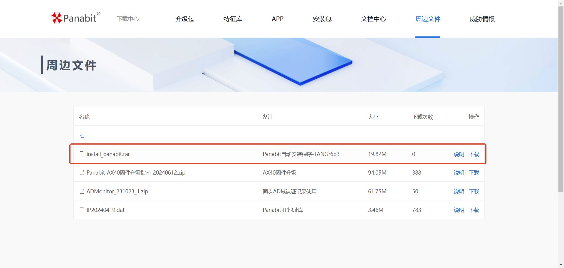Select the 安装包 tab
Viewport: 564px width, 268px height.
322,19
